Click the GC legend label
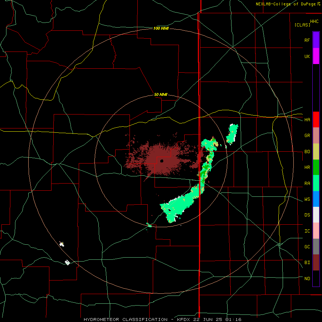 307,247
